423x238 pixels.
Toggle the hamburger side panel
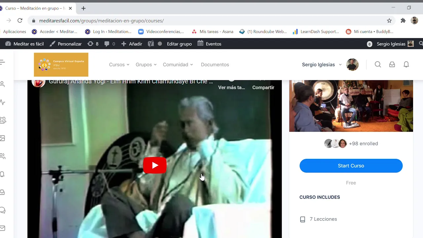coord(3,62)
